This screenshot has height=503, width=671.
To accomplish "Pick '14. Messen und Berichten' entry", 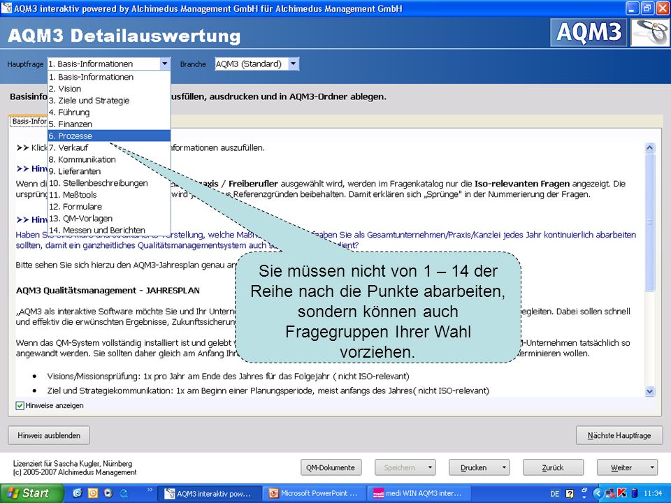I will [x=109, y=230].
